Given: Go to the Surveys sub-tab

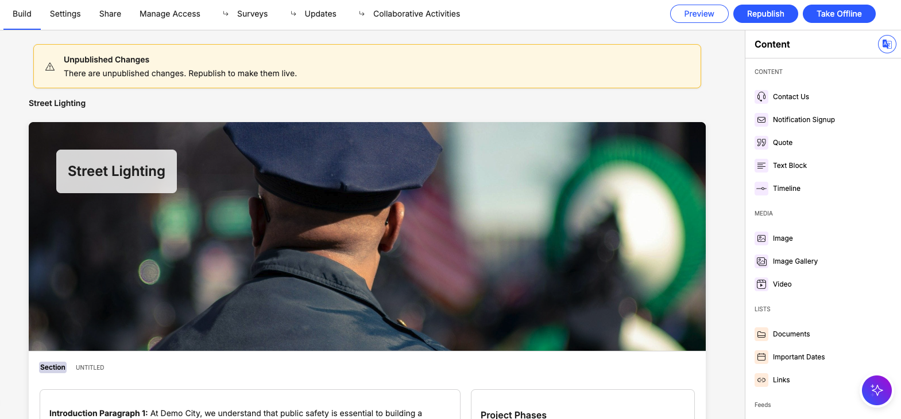Looking at the screenshot, I should coord(252,14).
